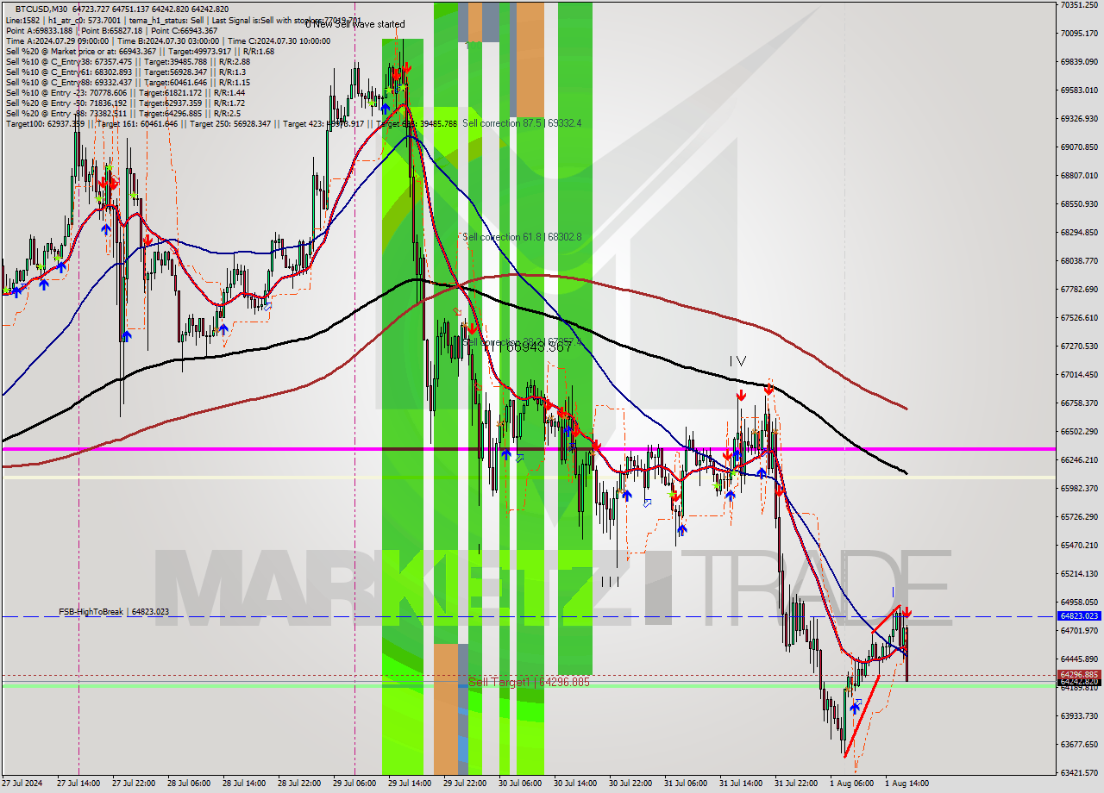Image resolution: width=1104 pixels, height=793 pixels.
Task: Click the '27 Jul 2024' time axis label
Action: point(22,784)
